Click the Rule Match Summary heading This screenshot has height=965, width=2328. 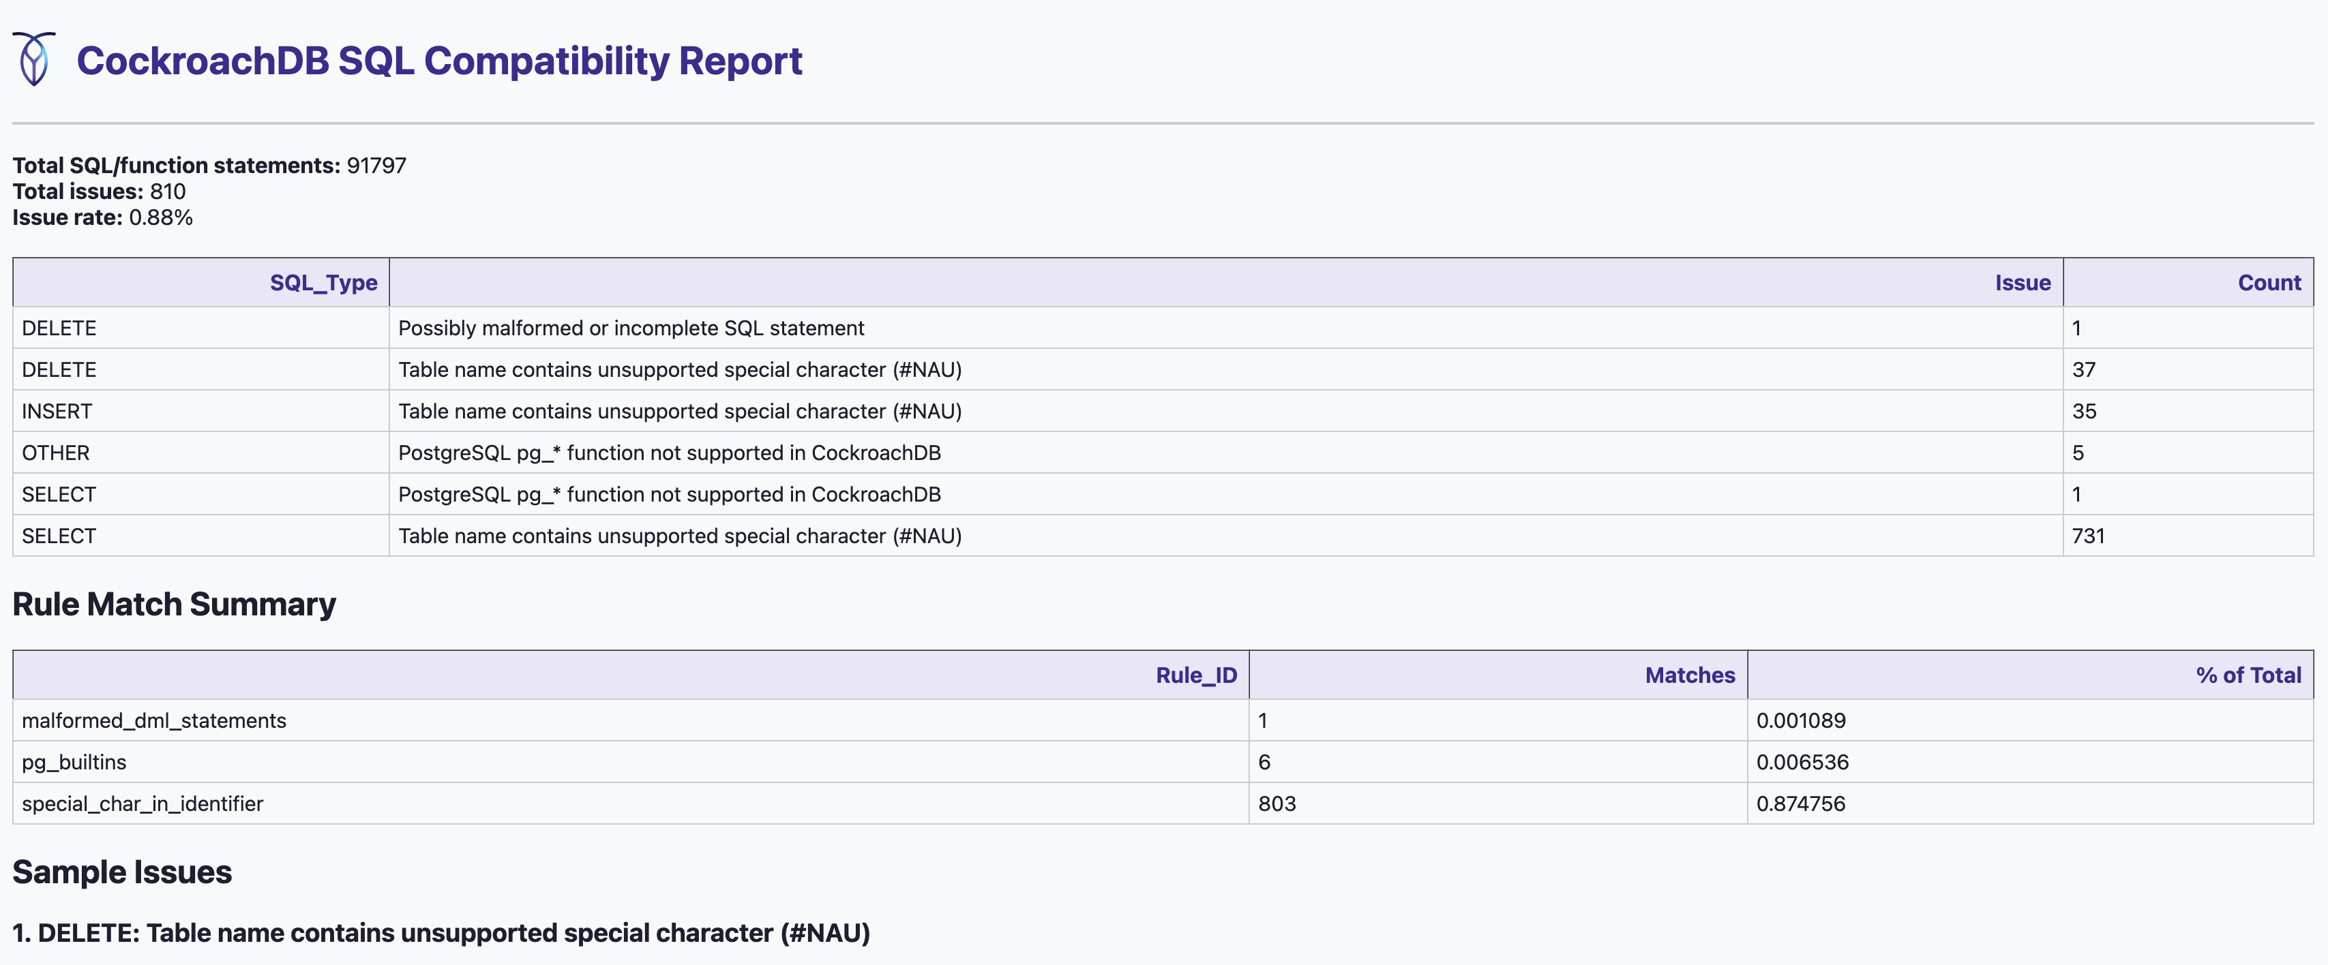(173, 604)
